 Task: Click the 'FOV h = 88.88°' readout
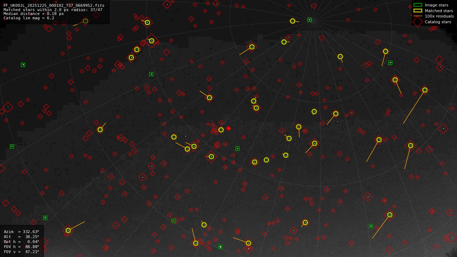coord(21,247)
